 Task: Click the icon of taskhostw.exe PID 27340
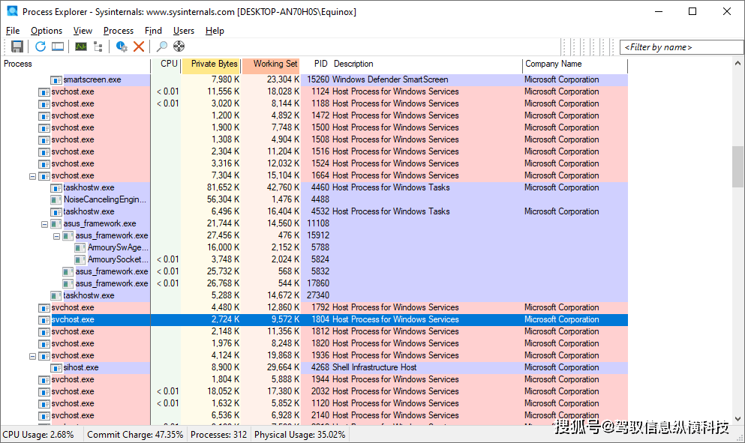pyautogui.click(x=56, y=295)
